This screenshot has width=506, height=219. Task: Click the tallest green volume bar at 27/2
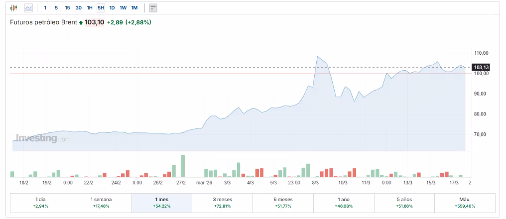[183, 166]
